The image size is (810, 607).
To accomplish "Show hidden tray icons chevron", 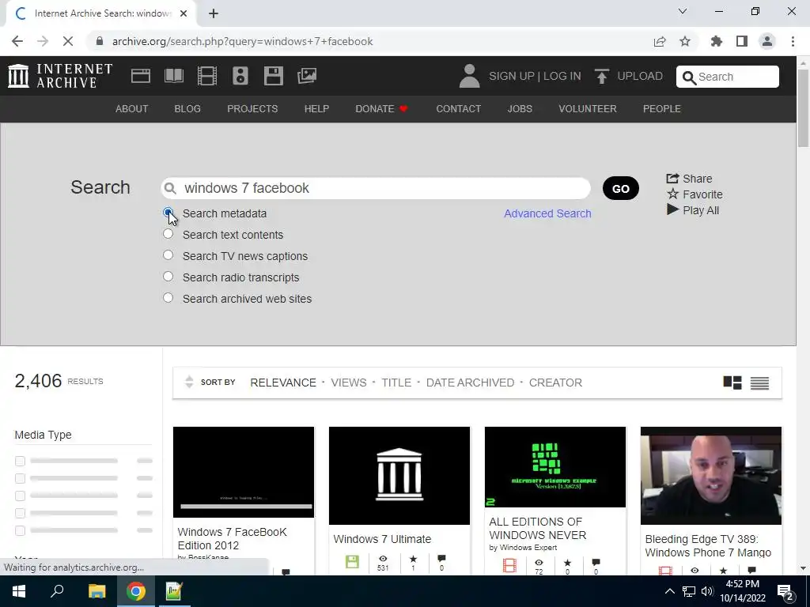I will [x=669, y=591].
